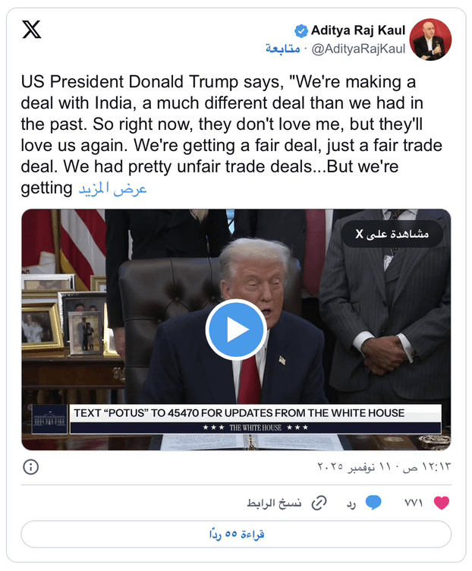The width and height of the screenshot is (472, 571).
Task: Click the blue verified badge icon
Action: (301, 31)
